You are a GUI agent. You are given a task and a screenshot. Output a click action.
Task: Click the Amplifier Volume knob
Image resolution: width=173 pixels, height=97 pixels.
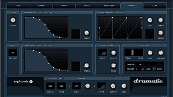point(161,53)
